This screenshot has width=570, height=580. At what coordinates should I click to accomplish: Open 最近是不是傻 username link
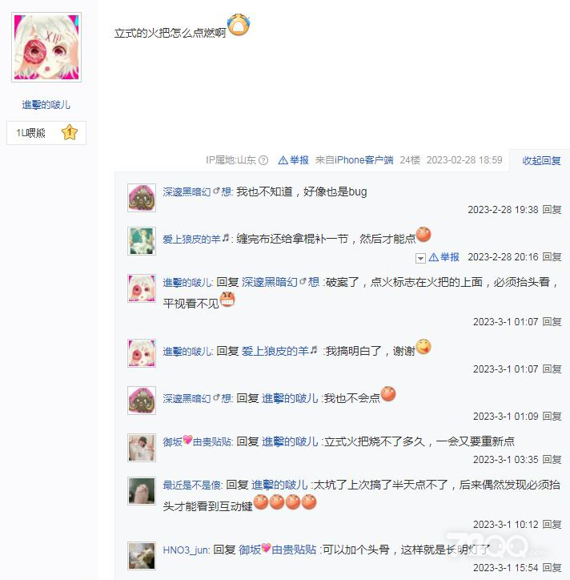(192, 485)
